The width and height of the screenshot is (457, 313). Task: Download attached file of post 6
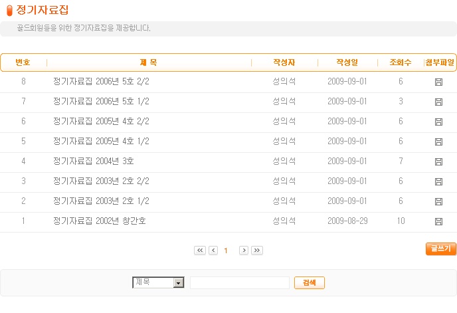pyautogui.click(x=438, y=122)
